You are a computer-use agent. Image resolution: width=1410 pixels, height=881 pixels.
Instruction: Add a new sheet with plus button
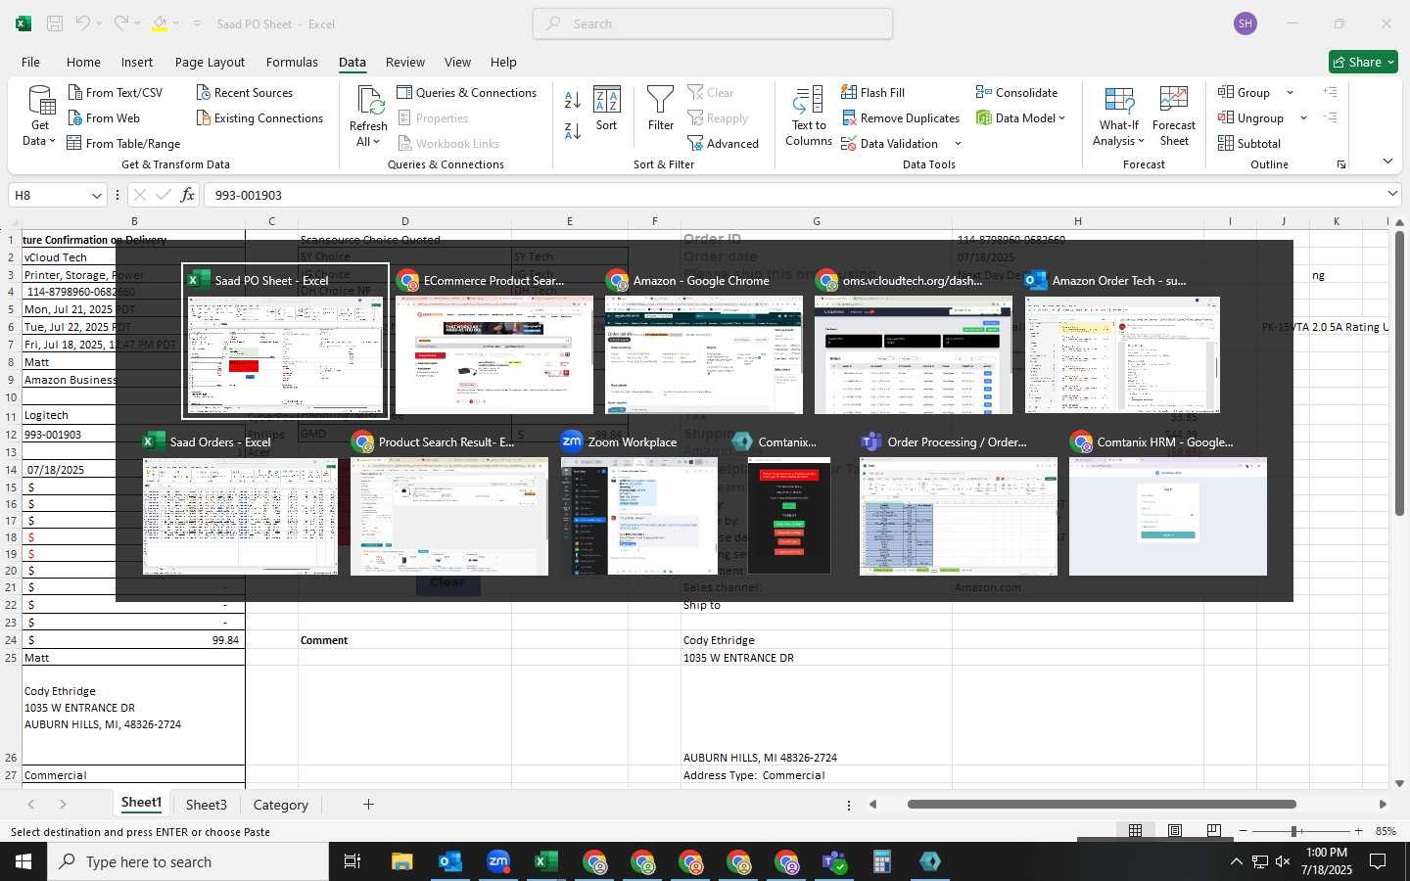pos(368,805)
